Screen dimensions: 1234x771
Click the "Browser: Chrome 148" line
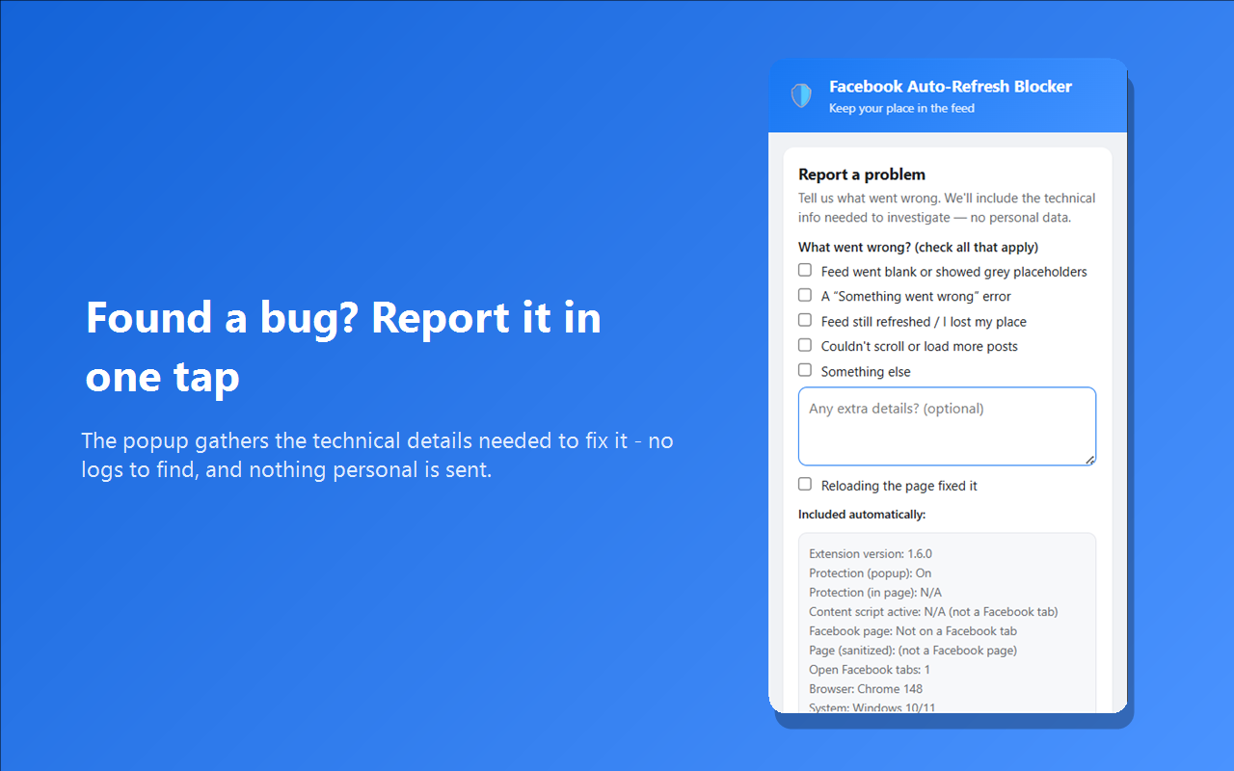866,689
